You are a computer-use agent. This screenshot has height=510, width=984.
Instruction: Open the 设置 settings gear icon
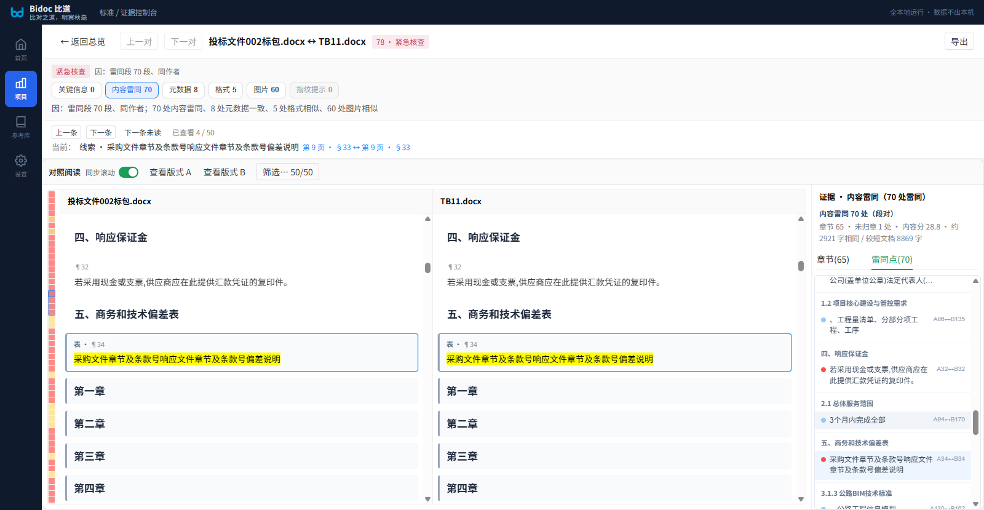[x=21, y=166]
